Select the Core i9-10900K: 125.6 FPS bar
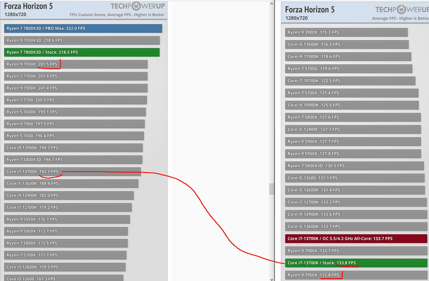429x281 pixels. (x=352, y=105)
